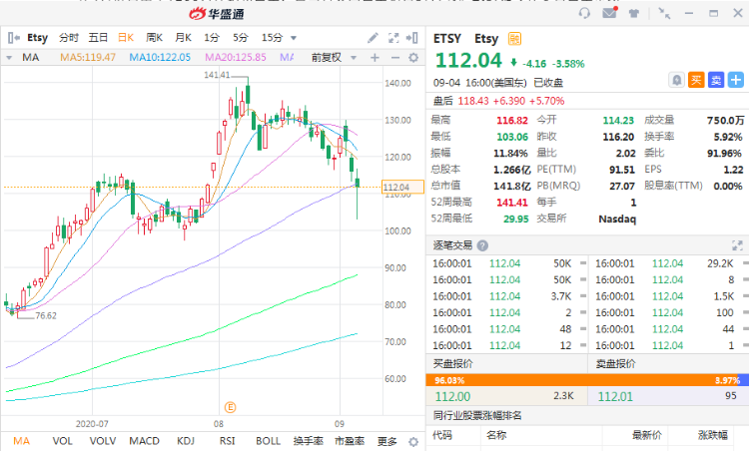Viewport: 749px width, 451px height.
Task: Open the skin shirt icon
Action: (634, 13)
